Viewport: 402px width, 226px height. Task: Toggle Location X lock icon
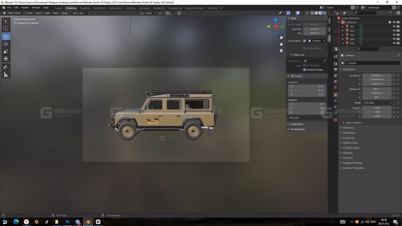pos(394,75)
